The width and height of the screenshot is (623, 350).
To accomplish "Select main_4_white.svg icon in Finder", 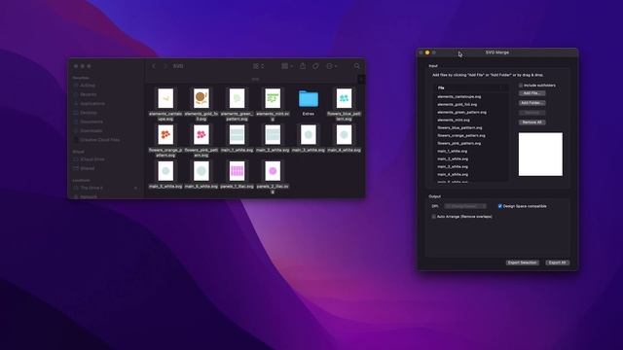I will click(344, 134).
